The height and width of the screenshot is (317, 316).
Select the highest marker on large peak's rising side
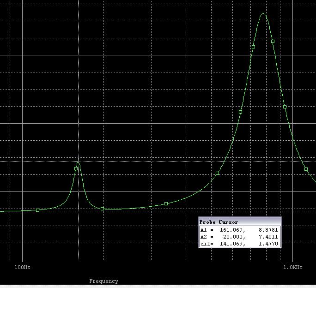254,47
